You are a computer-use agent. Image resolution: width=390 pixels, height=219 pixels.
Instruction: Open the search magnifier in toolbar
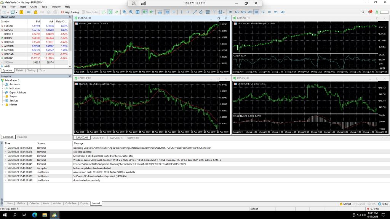tap(363, 12)
